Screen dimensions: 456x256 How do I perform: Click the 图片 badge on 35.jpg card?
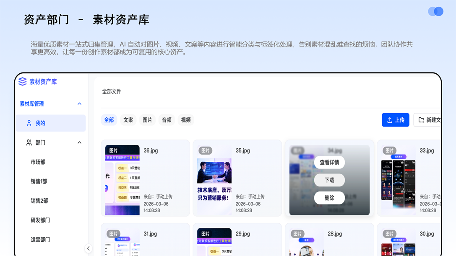coord(205,150)
